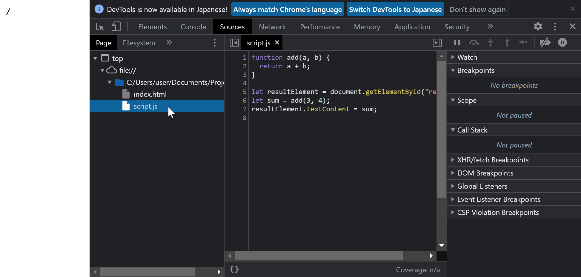Click the step over function icon
Image resolution: width=581 pixels, height=277 pixels.
[474, 43]
